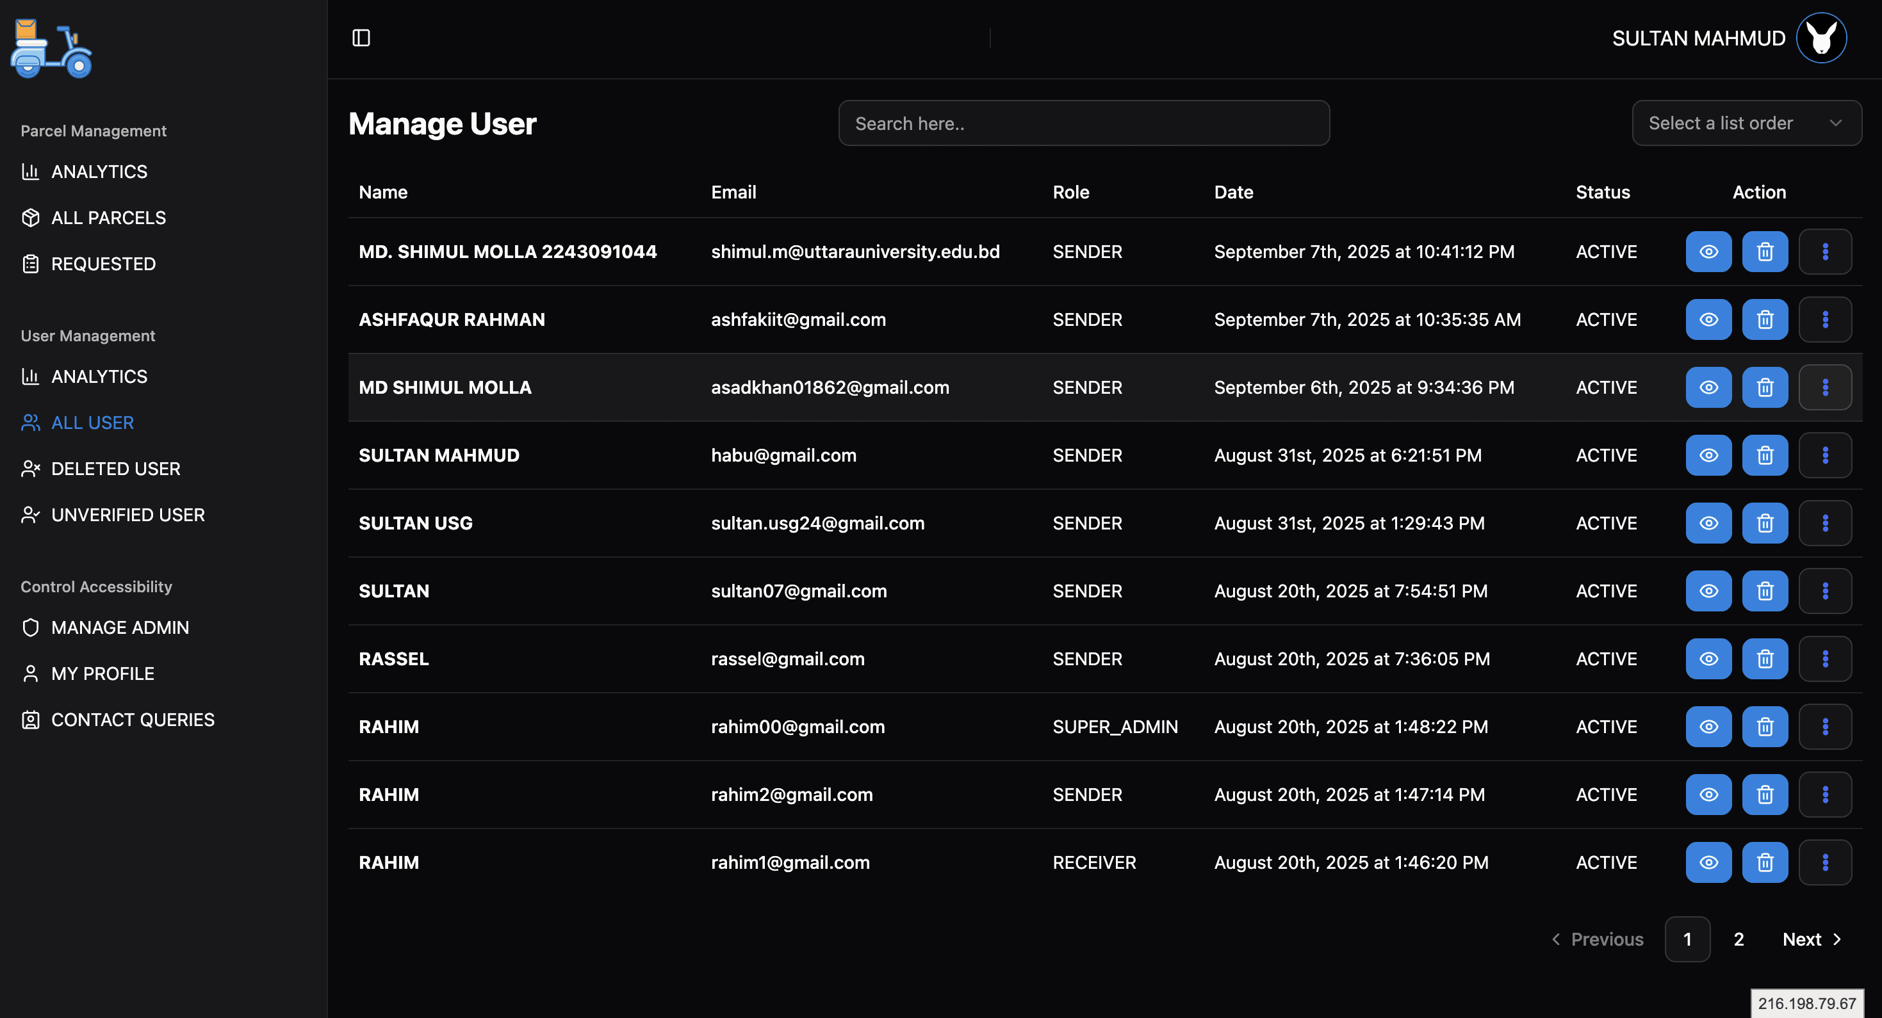Open MANAGE ADMIN sidebar item
The image size is (1882, 1018).
pos(120,627)
